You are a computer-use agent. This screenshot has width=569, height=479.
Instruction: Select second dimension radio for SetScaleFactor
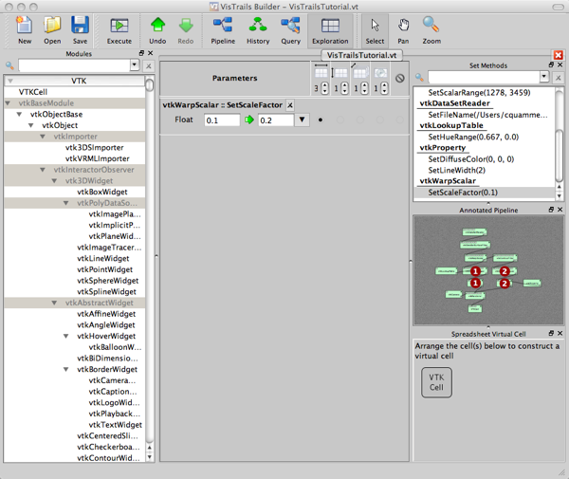340,120
